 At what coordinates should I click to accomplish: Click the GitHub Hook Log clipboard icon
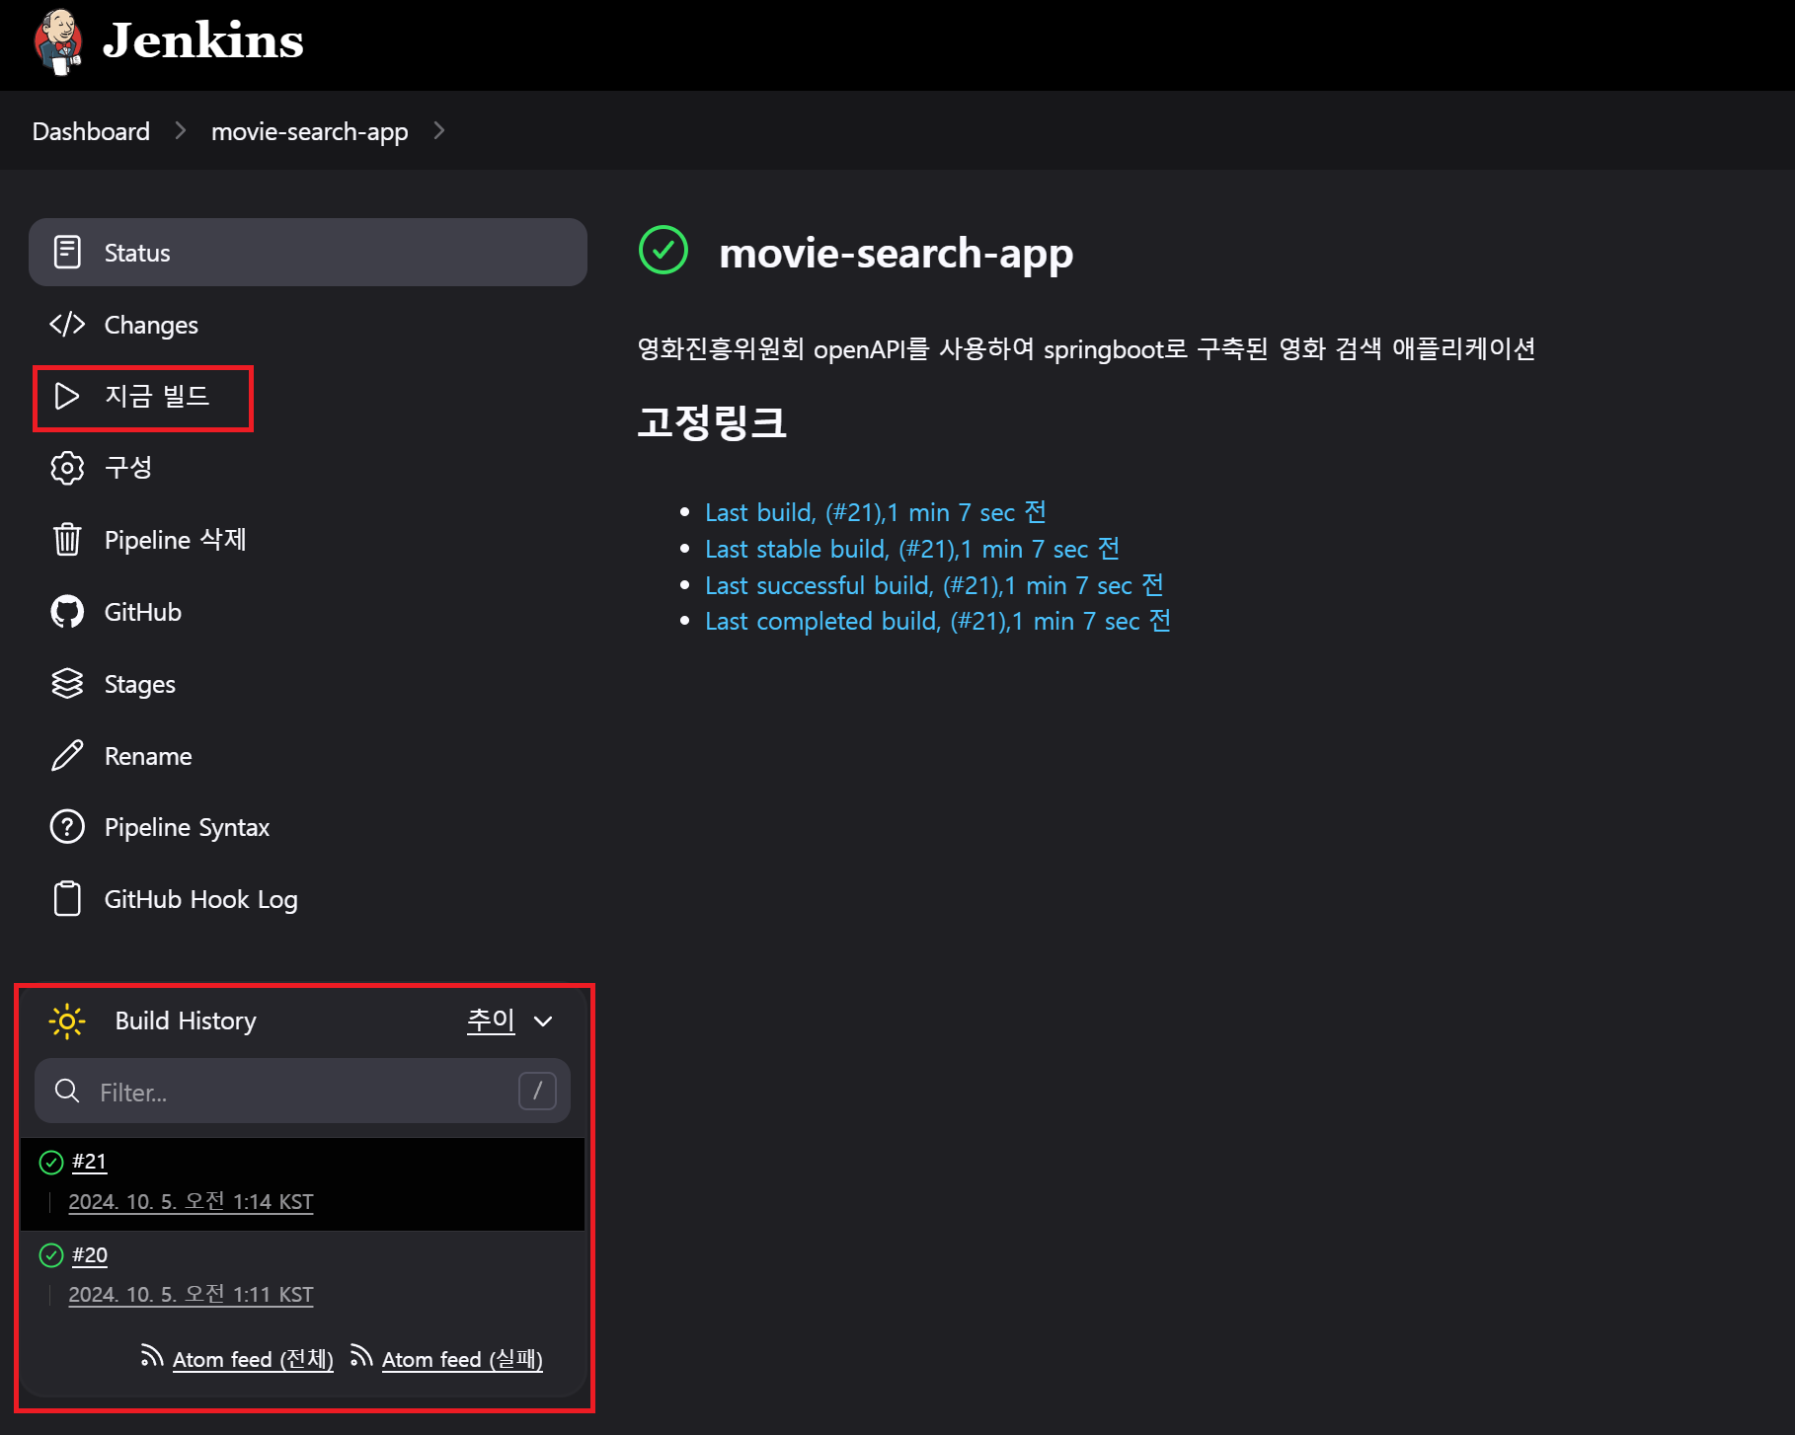(67, 898)
